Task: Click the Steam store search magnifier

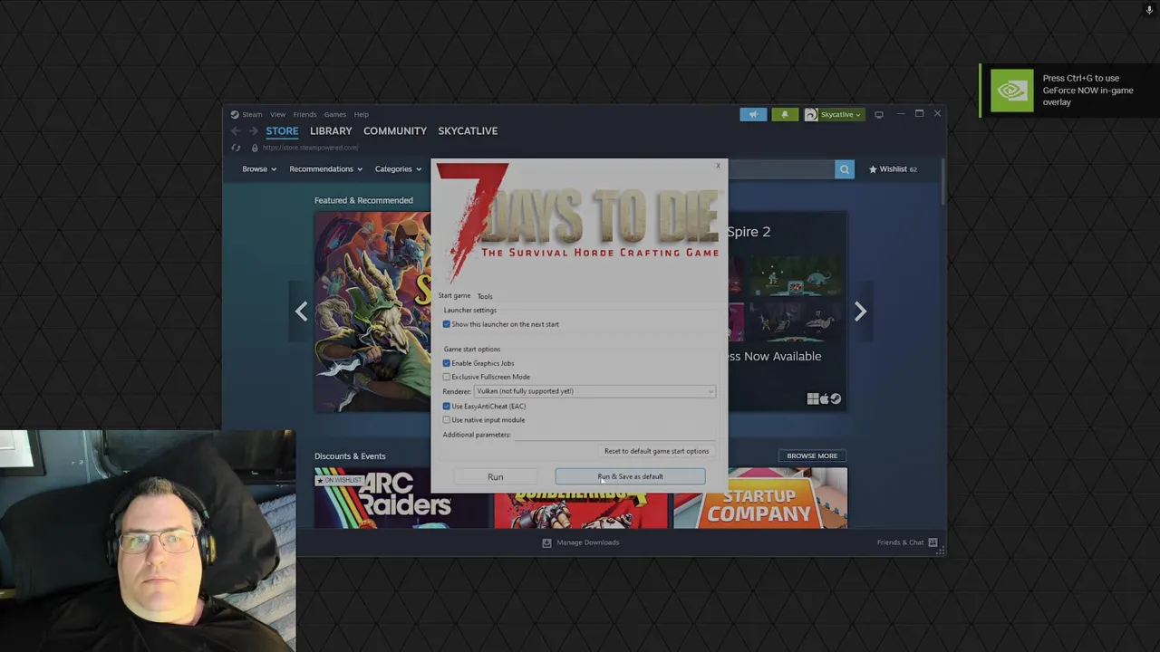Action: tap(844, 168)
